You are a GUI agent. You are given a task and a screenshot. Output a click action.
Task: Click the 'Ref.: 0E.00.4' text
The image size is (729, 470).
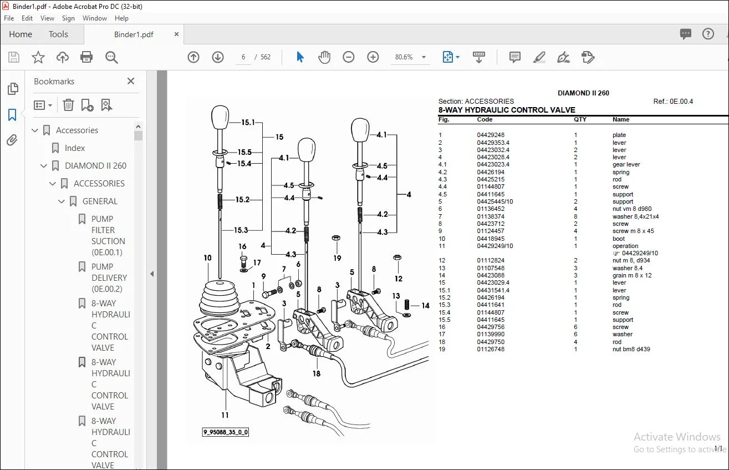(x=673, y=102)
